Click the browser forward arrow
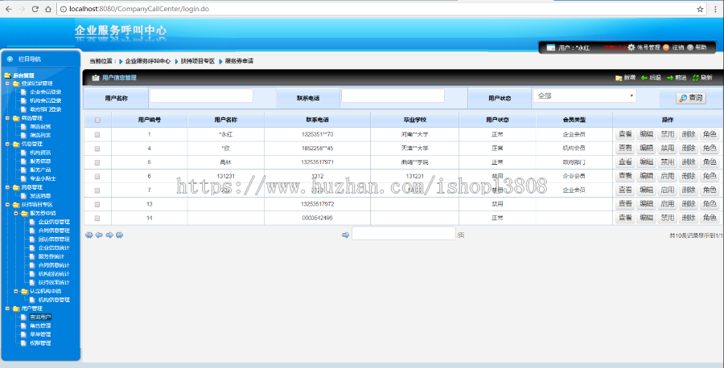The image size is (724, 368). click(x=22, y=9)
